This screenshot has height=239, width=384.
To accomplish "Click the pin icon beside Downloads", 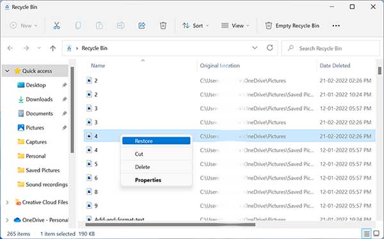I will [65, 99].
